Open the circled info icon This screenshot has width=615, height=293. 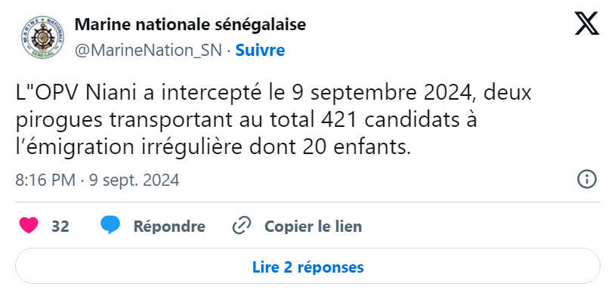pyautogui.click(x=587, y=180)
